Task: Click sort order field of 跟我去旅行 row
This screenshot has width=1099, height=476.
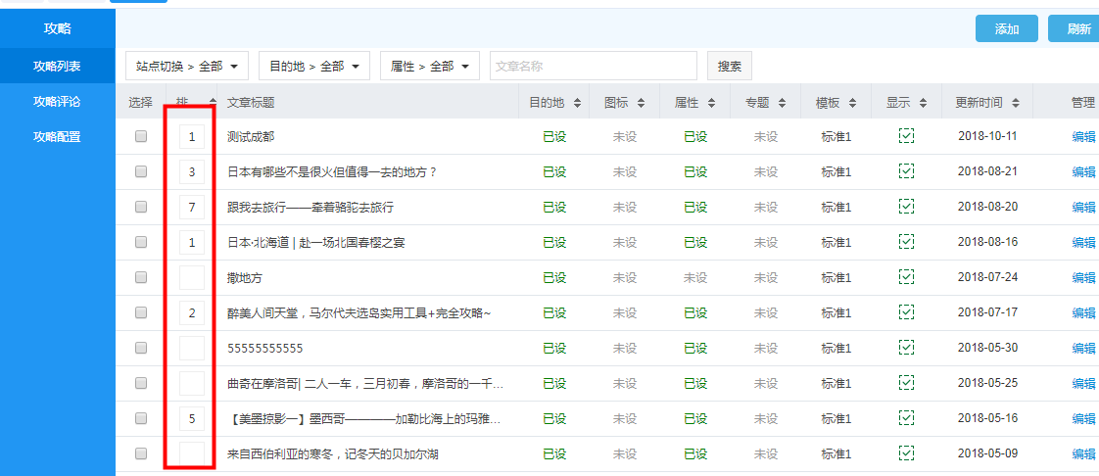Action: tap(192, 207)
